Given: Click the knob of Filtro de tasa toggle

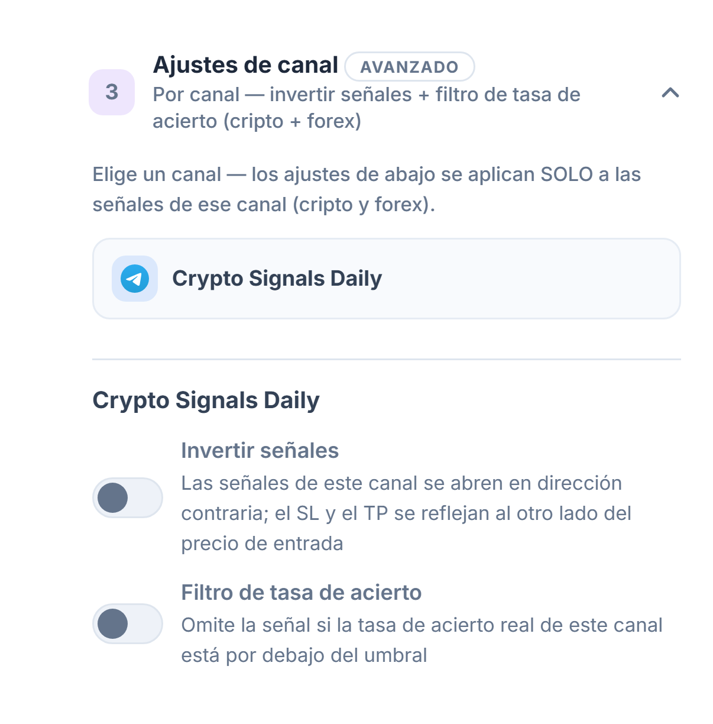Looking at the screenshot, I should pyautogui.click(x=113, y=623).
